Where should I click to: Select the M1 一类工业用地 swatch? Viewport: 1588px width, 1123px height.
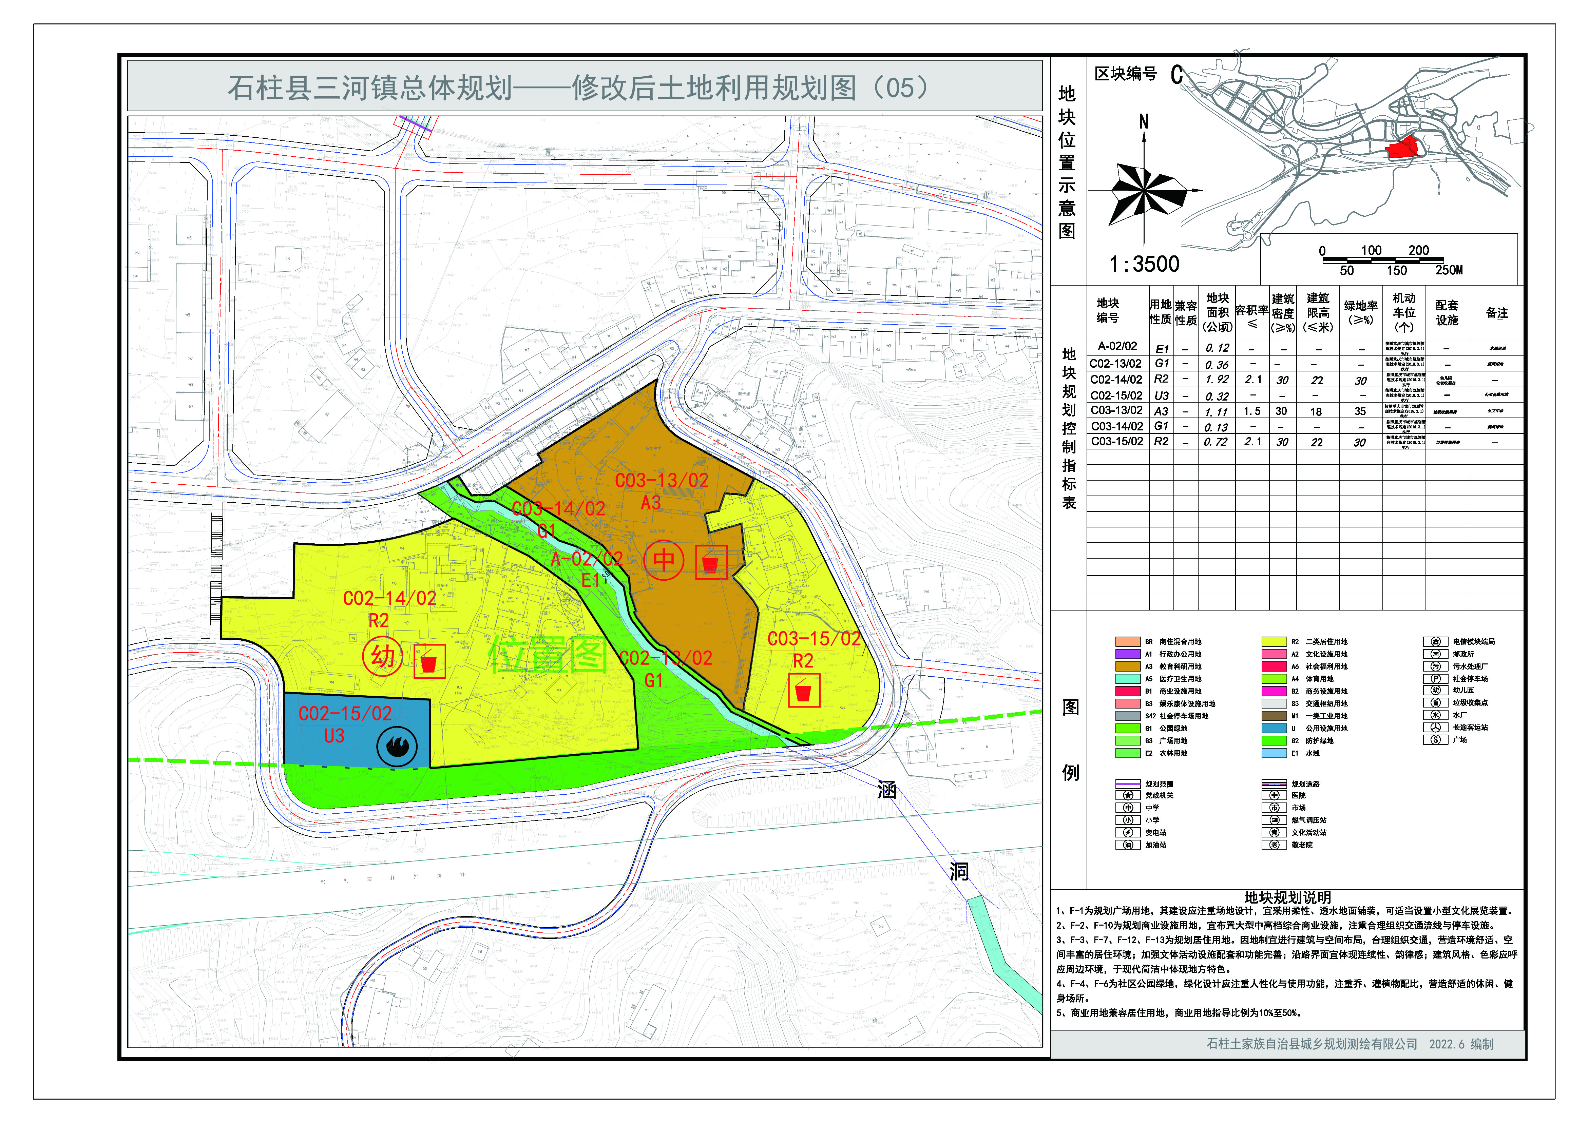tap(1274, 716)
